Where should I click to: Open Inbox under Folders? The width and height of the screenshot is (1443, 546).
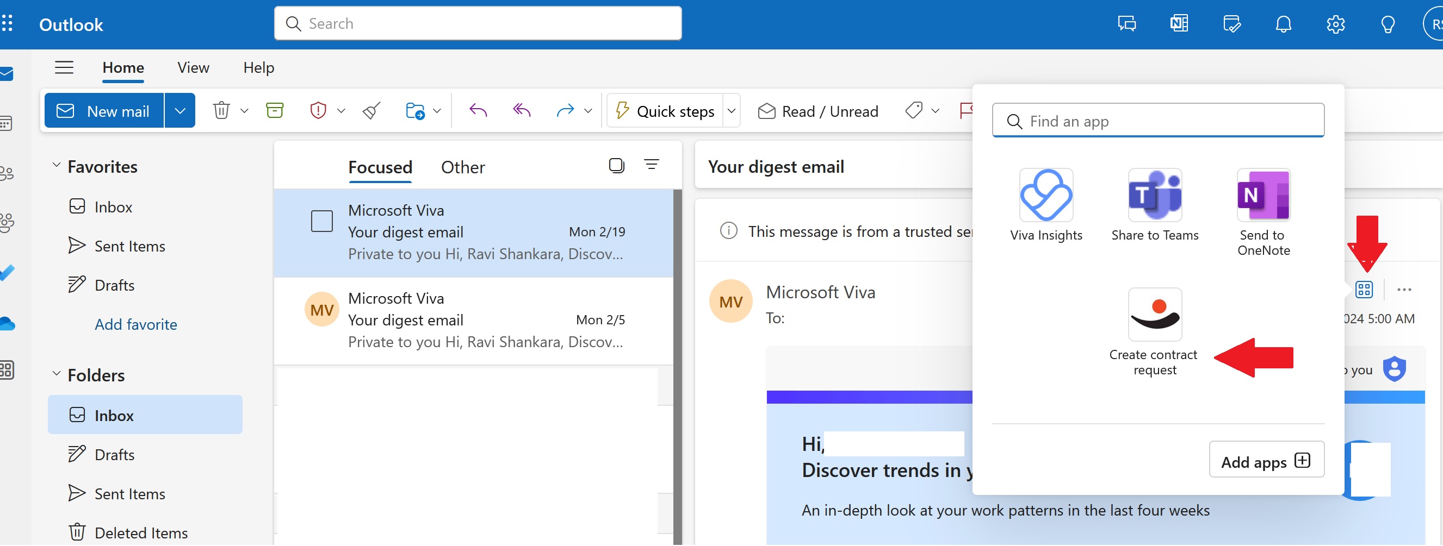click(145, 416)
